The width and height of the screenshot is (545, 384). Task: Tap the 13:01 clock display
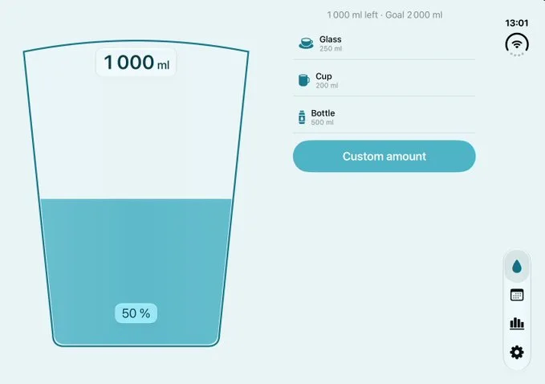coord(516,23)
